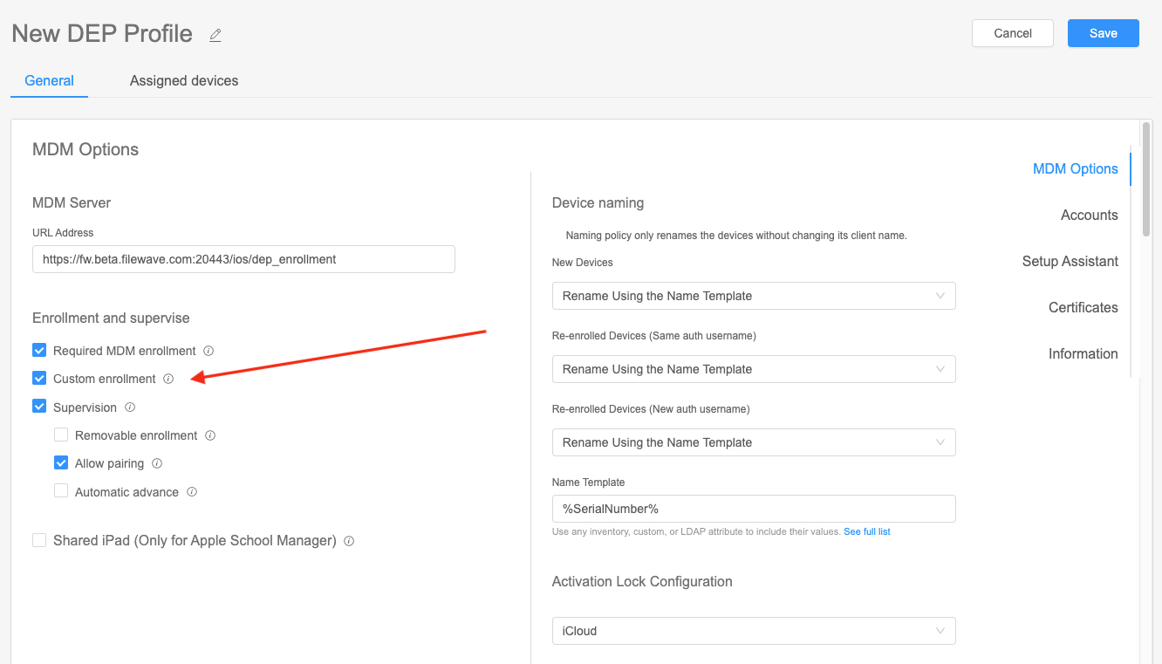The width and height of the screenshot is (1162, 664).
Task: Open info icon beside Required MDM enrollment
Action: (208, 351)
